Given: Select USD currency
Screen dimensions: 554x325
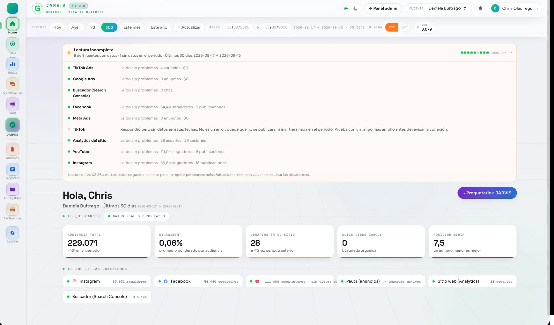Looking at the screenshot, I should [x=404, y=27].
